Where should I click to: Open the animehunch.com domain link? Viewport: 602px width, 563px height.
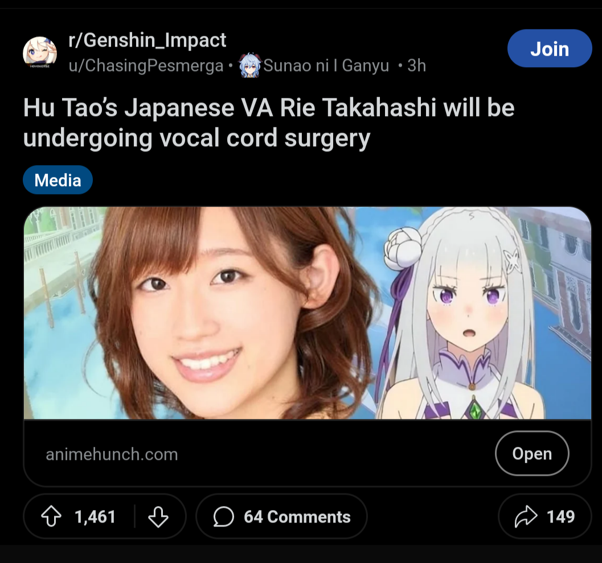(112, 454)
